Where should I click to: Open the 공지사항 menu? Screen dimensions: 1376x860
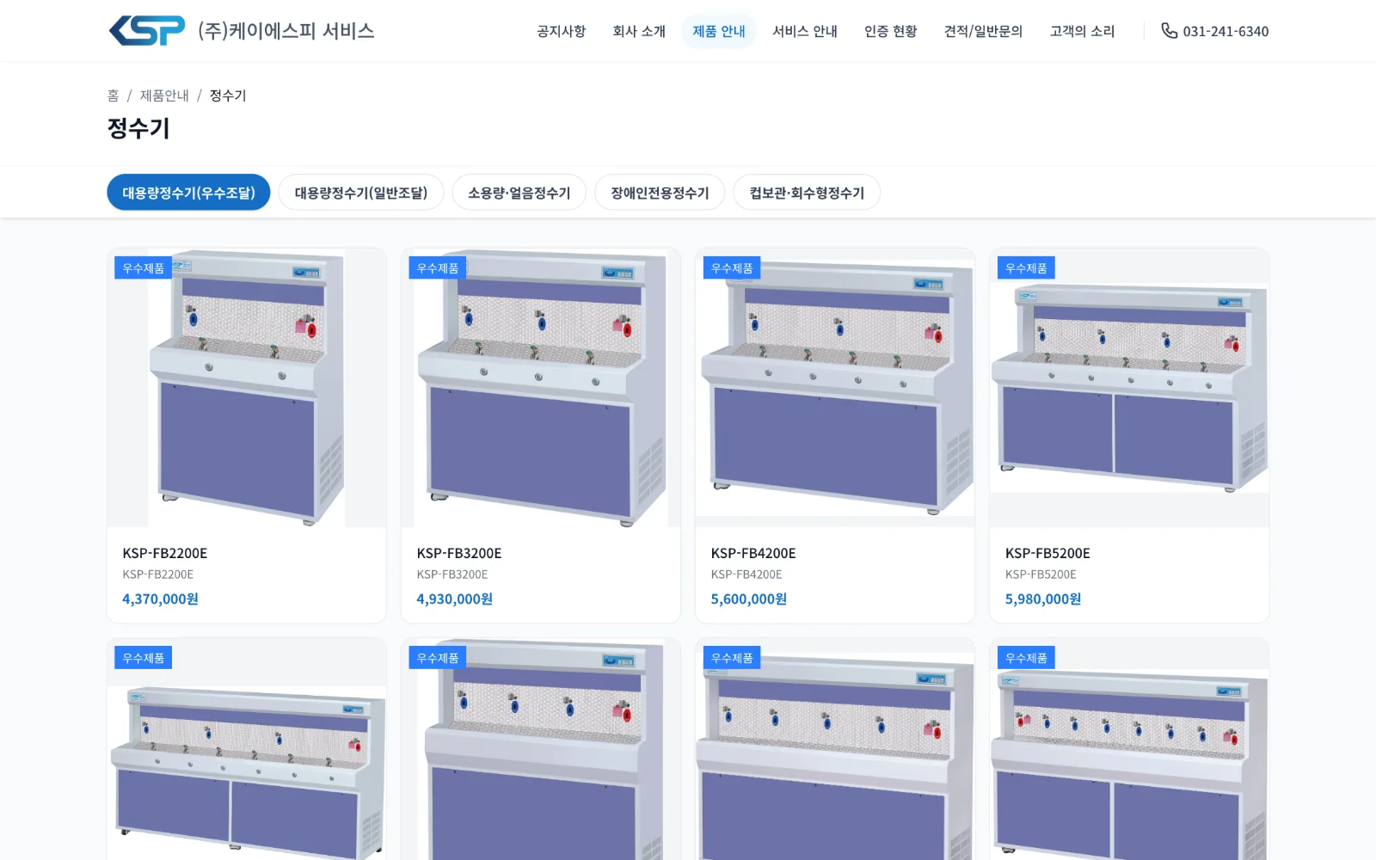click(x=561, y=31)
